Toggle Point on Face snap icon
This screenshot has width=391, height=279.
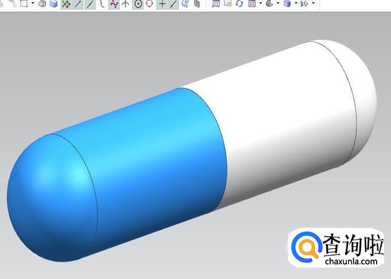coord(185,4)
